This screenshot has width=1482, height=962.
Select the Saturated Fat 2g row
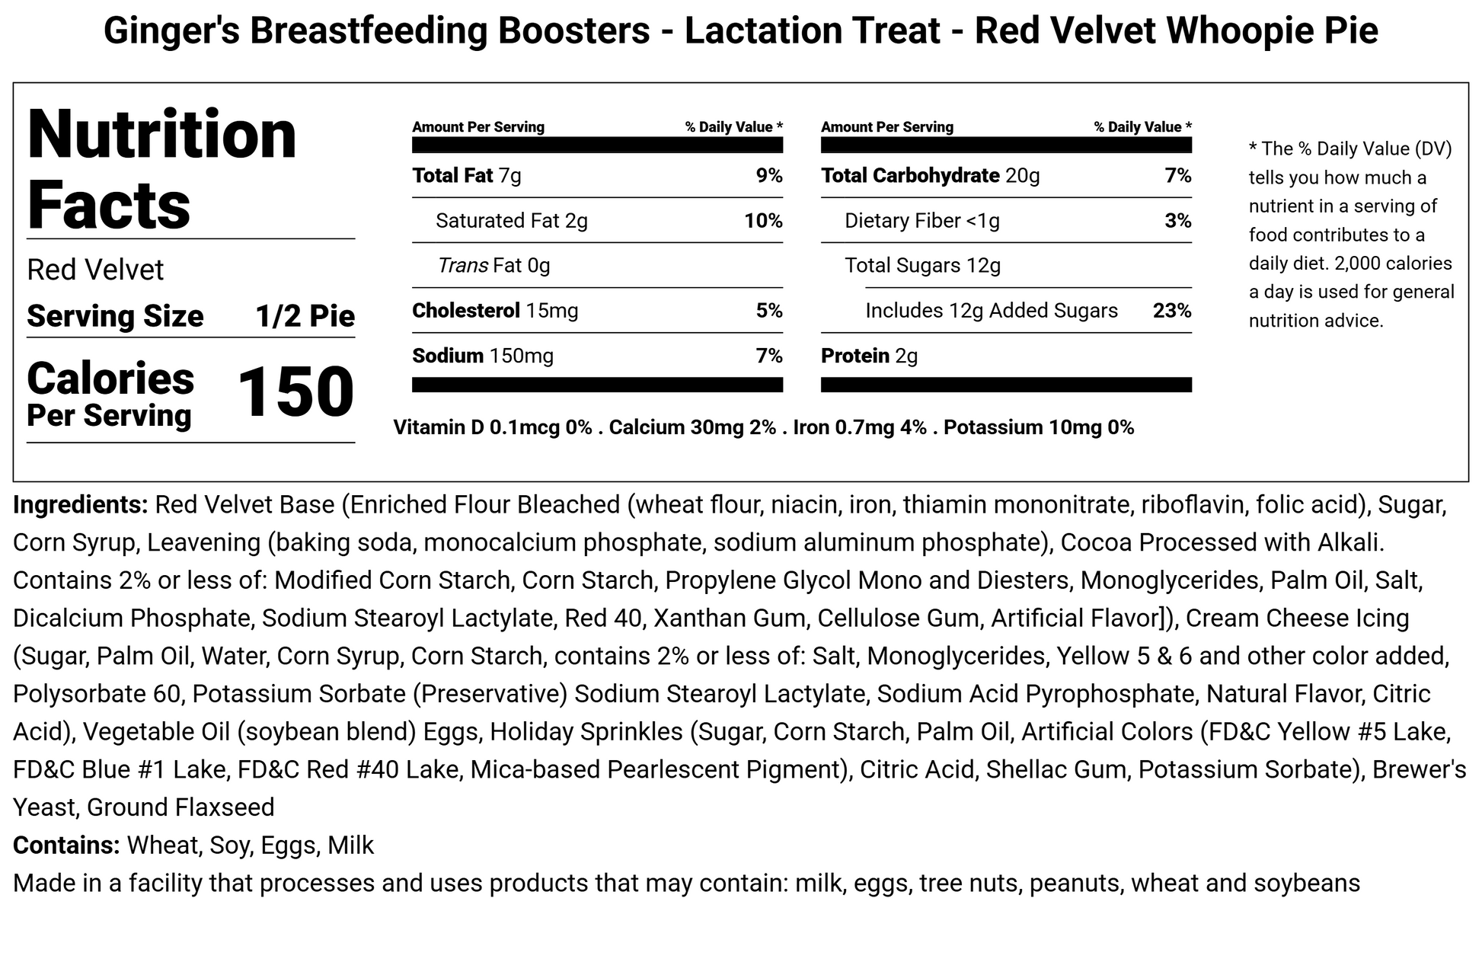click(596, 221)
